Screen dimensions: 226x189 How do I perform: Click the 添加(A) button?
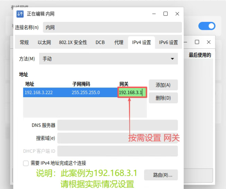[163, 85]
